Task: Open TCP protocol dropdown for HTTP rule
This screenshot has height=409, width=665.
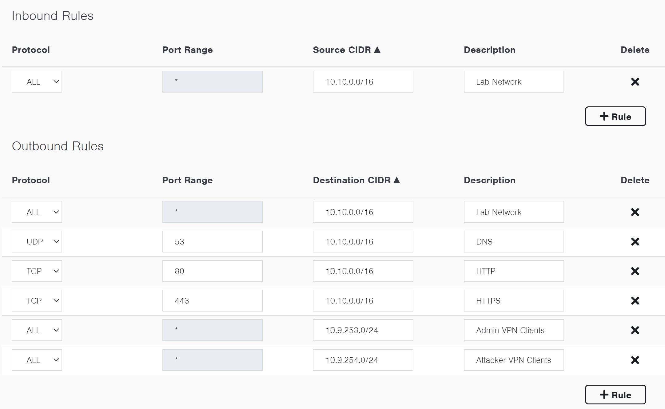Action: pyautogui.click(x=37, y=271)
